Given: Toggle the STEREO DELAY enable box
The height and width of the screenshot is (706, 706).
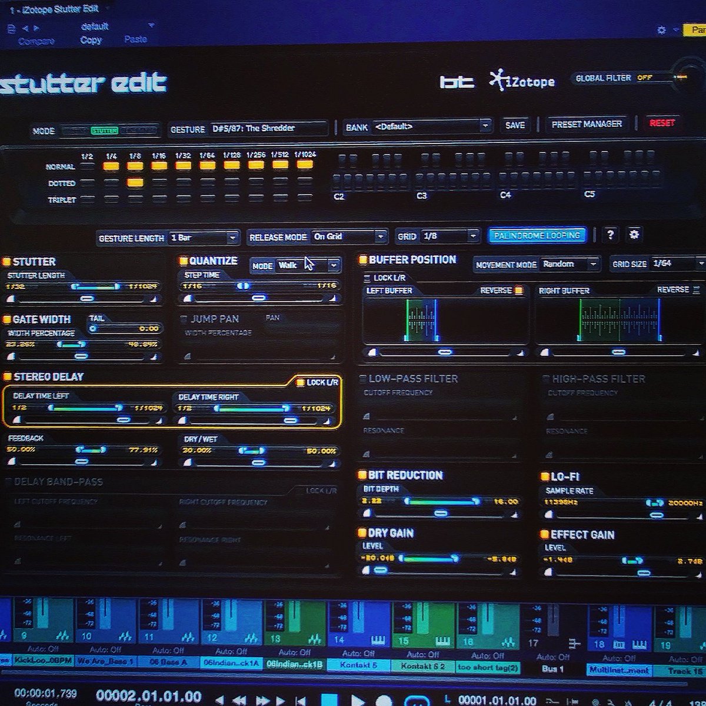Looking at the screenshot, I should pos(7,377).
